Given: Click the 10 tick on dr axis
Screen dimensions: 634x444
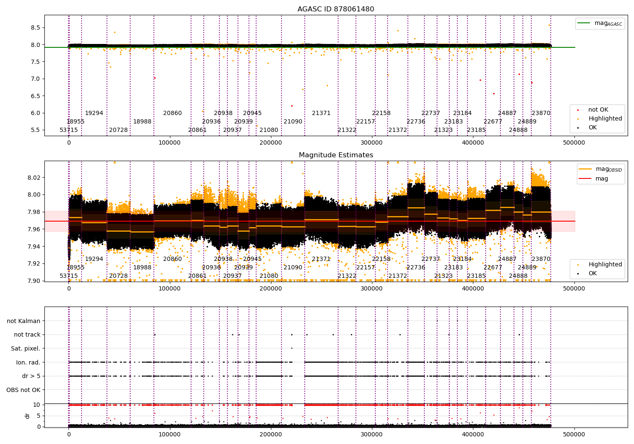Looking at the screenshot, I should [x=37, y=405].
